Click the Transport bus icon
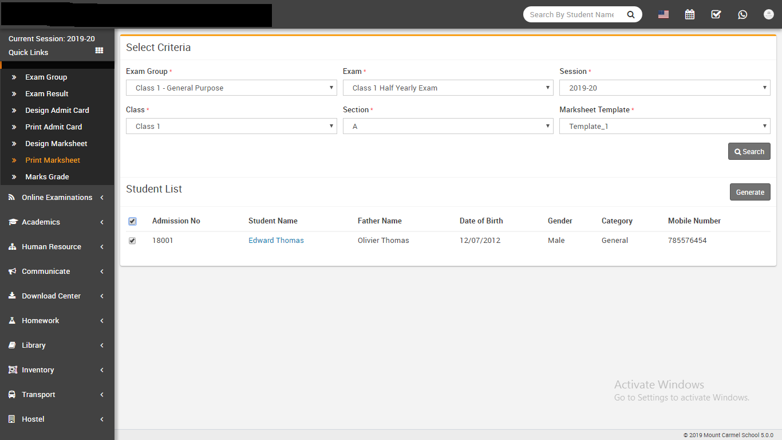Viewport: 782px width, 440px height. click(12, 395)
